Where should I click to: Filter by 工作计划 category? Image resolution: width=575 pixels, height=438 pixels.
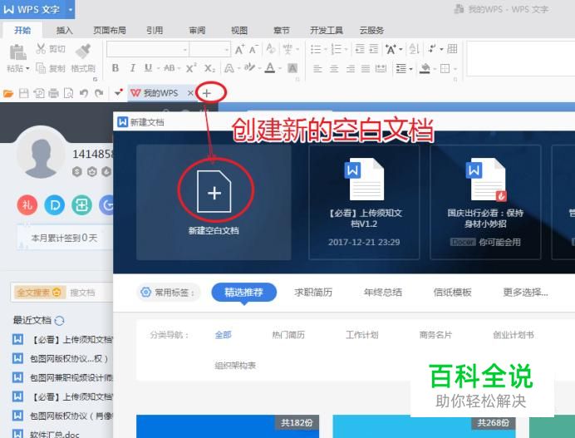362,335
